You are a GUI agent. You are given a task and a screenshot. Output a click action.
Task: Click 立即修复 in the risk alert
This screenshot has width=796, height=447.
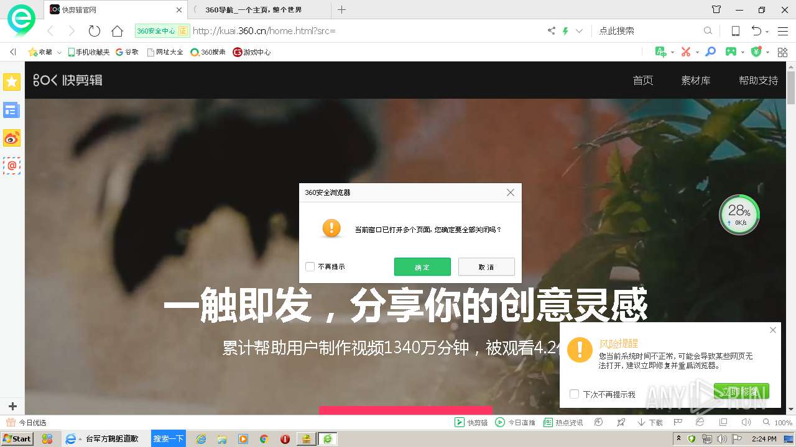741,391
